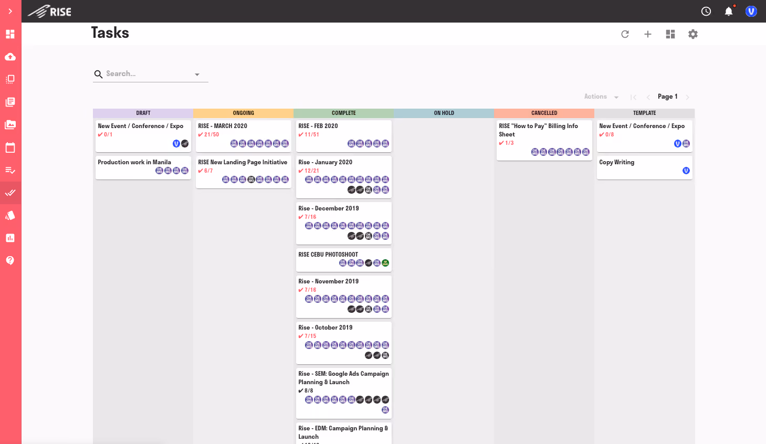Image resolution: width=766 pixels, height=444 pixels.
Task: Refresh the Tasks board
Action: point(625,34)
